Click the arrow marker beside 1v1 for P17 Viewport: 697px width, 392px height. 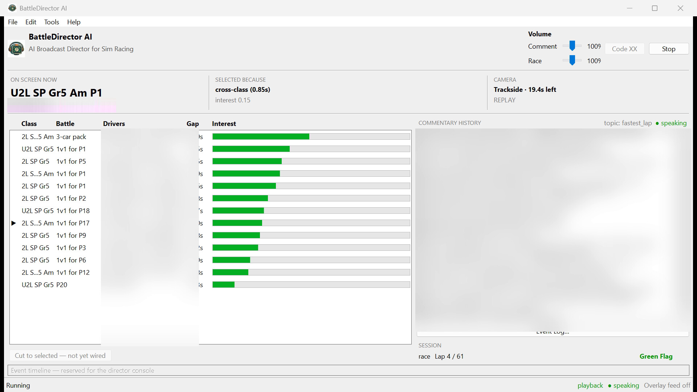tap(14, 223)
